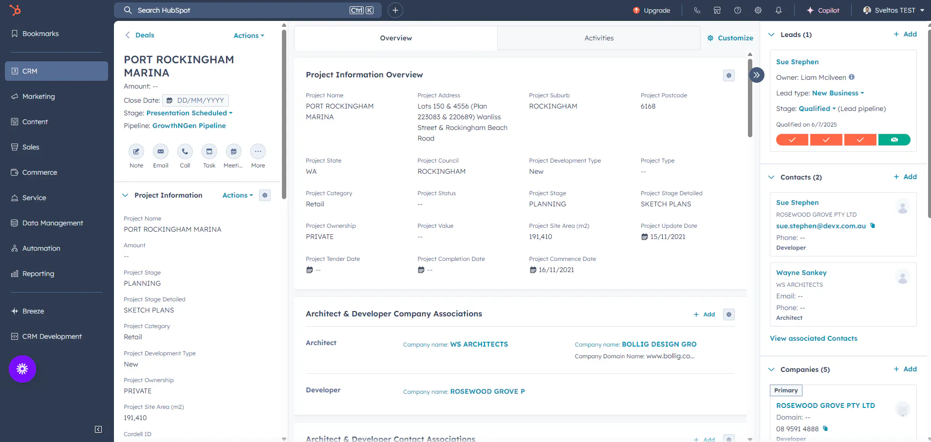This screenshot has height=442, width=931.
Task: Collapse the Contacts section
Action: 771,177
